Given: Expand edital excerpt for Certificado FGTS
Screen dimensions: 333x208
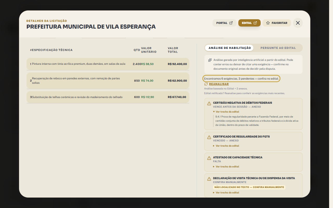Looking at the screenshot, I should pos(226,146).
